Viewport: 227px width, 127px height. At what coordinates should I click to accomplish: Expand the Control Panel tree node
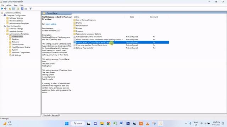[7, 37]
